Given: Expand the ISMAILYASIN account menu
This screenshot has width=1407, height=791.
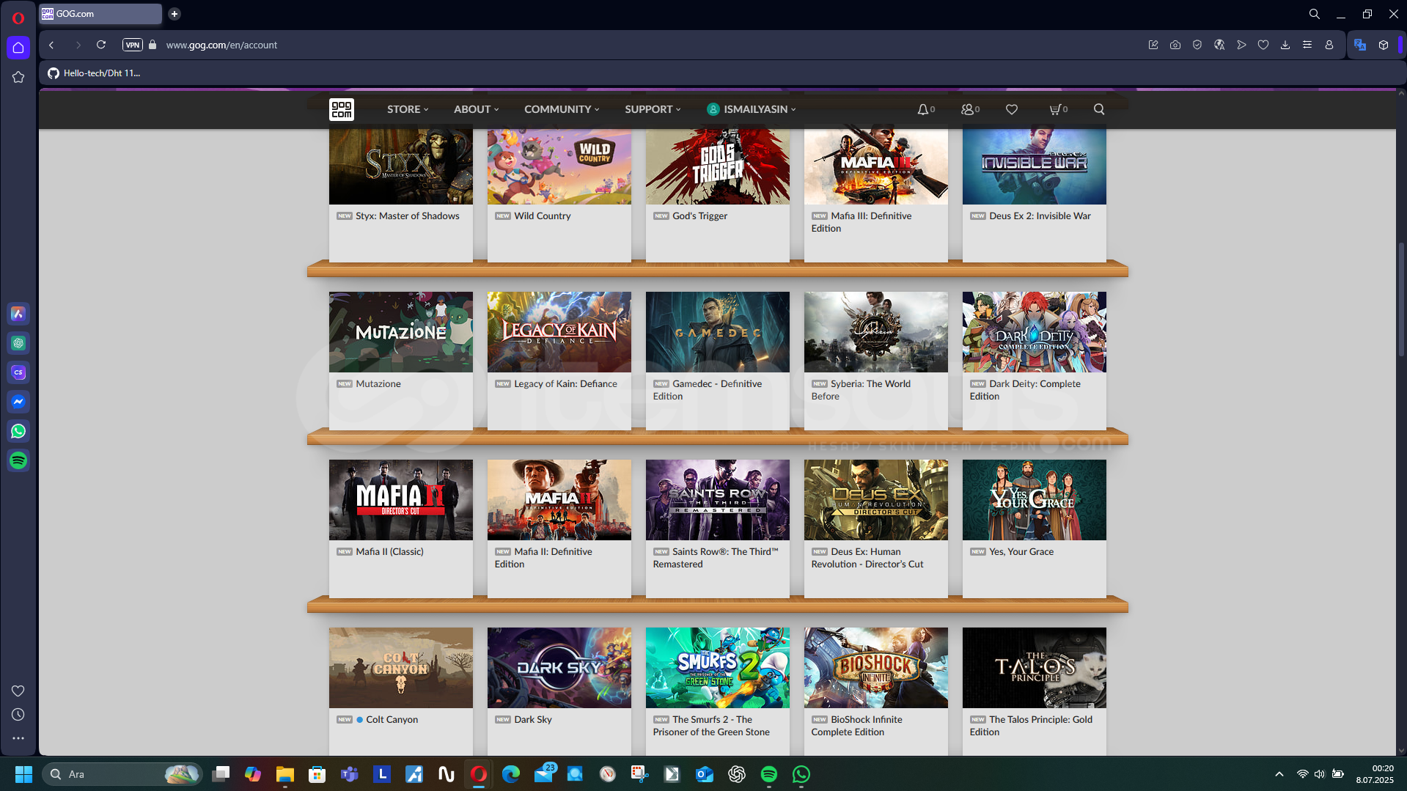Looking at the screenshot, I should pyautogui.click(x=752, y=109).
